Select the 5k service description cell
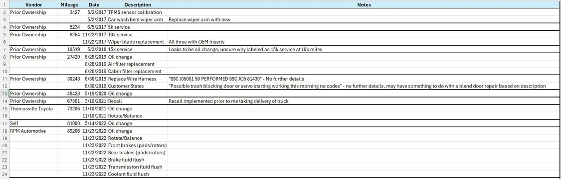The width and height of the screenshot is (561, 179). (x=138, y=27)
